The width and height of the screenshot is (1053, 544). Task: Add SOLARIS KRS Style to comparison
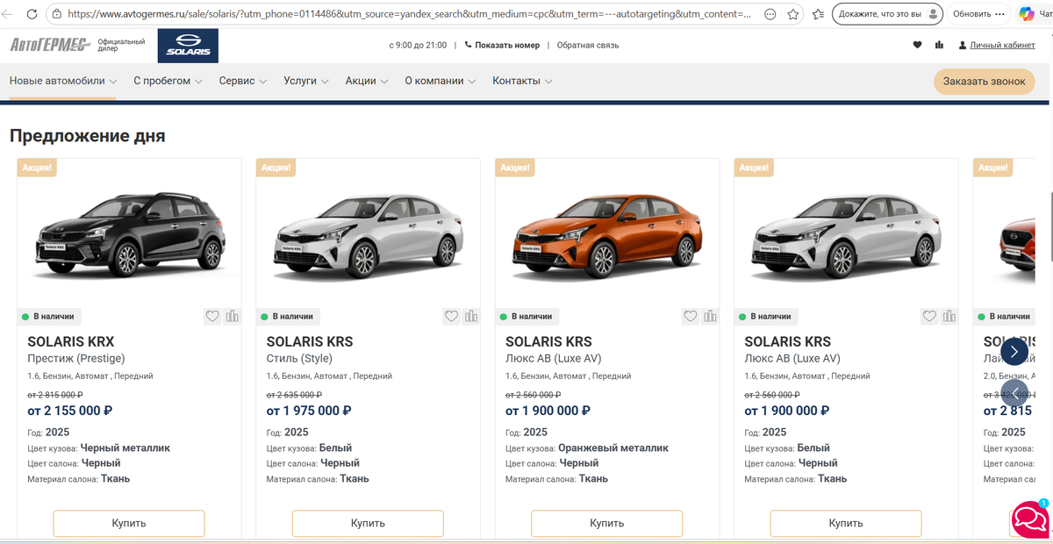tap(471, 317)
